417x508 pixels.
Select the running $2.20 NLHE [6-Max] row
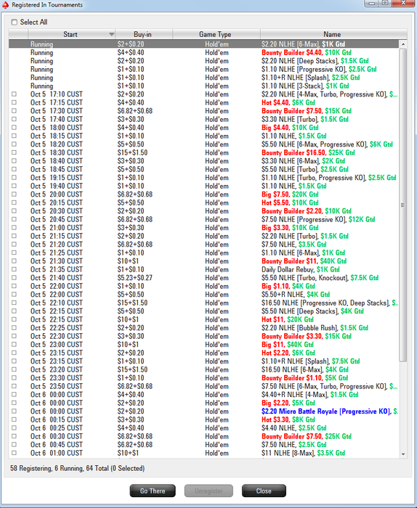[x=203, y=44]
